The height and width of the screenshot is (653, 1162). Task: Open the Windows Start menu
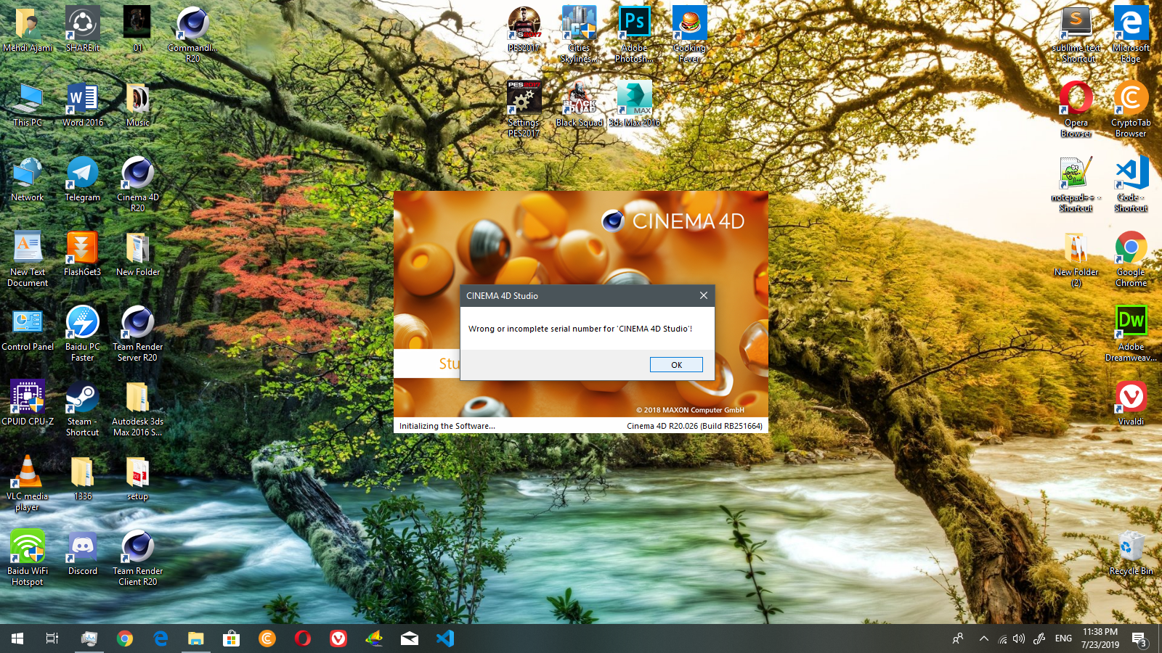click(x=17, y=638)
